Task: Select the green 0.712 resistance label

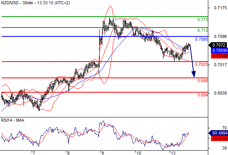Action: [202, 30]
